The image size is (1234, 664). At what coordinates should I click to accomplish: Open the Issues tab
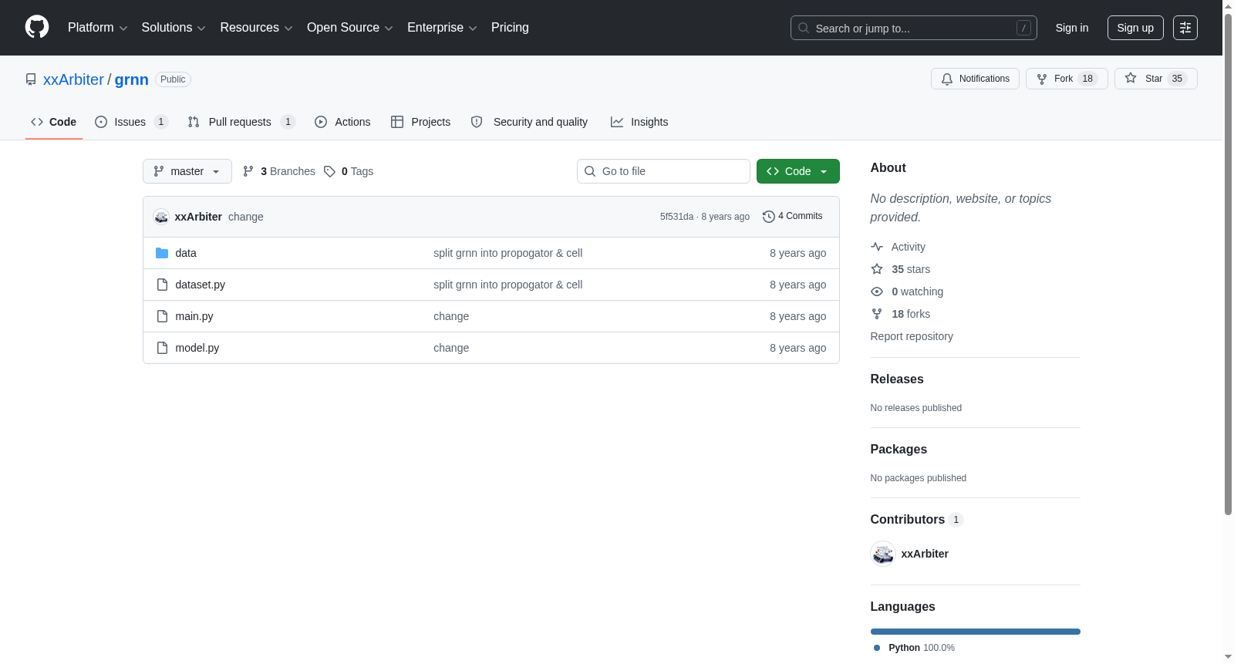point(131,122)
